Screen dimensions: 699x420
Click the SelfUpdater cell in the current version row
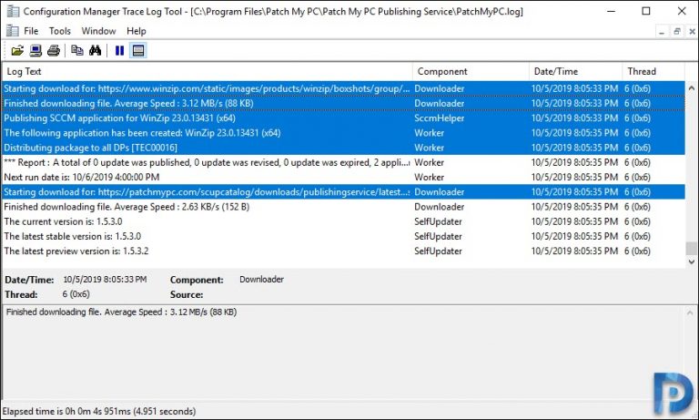coord(438,221)
